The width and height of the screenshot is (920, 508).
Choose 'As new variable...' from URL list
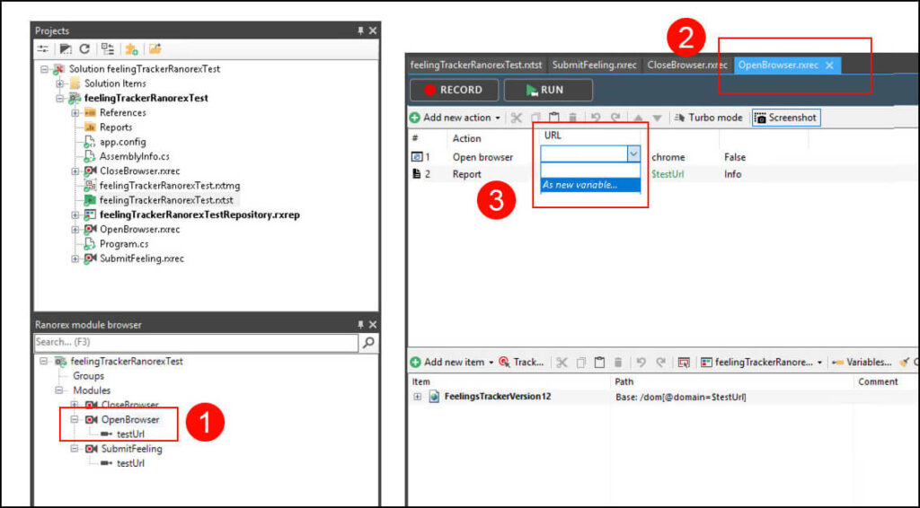pyautogui.click(x=590, y=185)
